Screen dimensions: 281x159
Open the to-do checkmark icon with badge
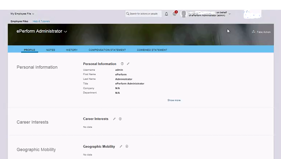pyautogui.click(x=175, y=14)
